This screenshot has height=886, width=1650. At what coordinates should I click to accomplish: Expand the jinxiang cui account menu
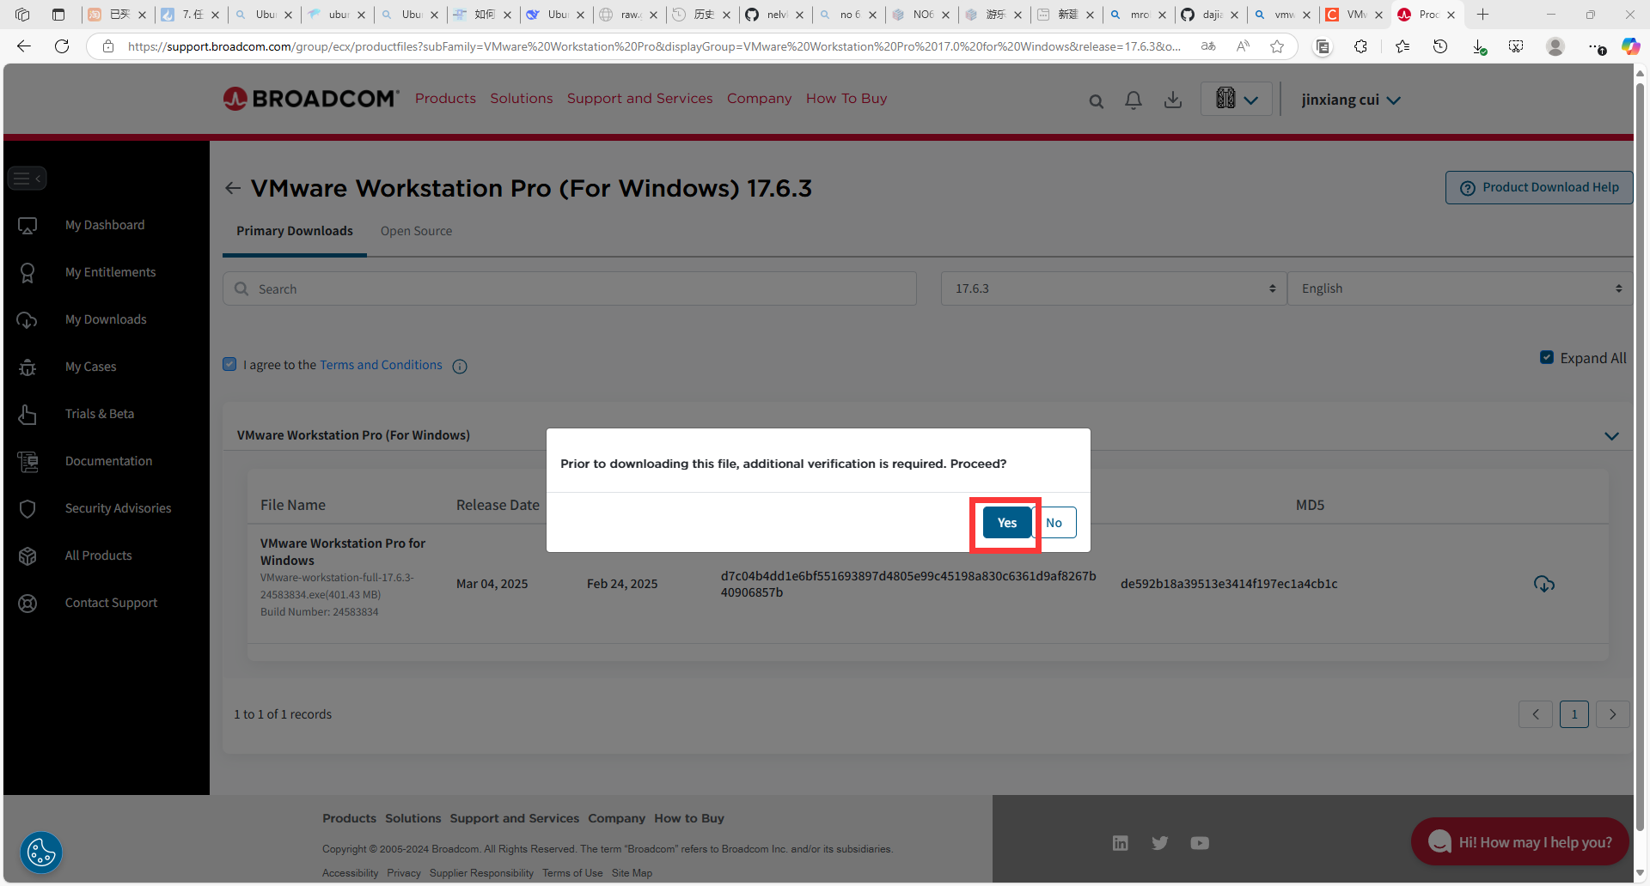[x=1350, y=100]
